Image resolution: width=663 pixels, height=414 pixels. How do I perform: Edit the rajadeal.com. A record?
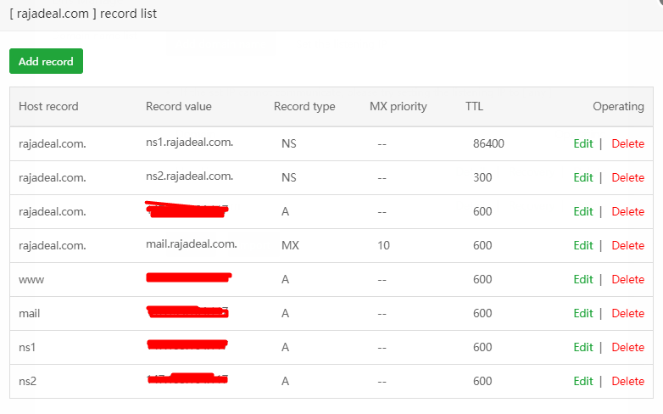pyautogui.click(x=582, y=211)
